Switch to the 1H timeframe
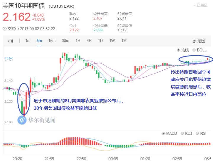Screen dimensions: 213x167 click(x=78, y=40)
